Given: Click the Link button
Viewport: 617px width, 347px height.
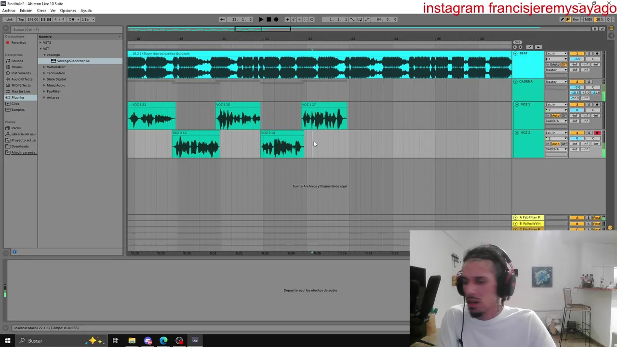Looking at the screenshot, I should [x=10, y=19].
